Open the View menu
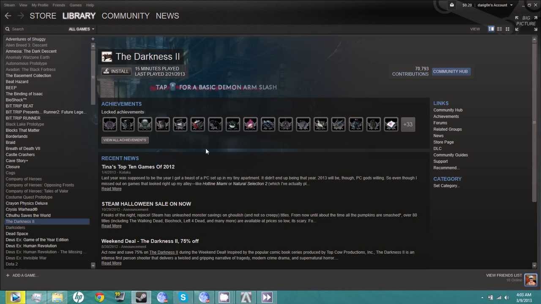 pos(23,5)
